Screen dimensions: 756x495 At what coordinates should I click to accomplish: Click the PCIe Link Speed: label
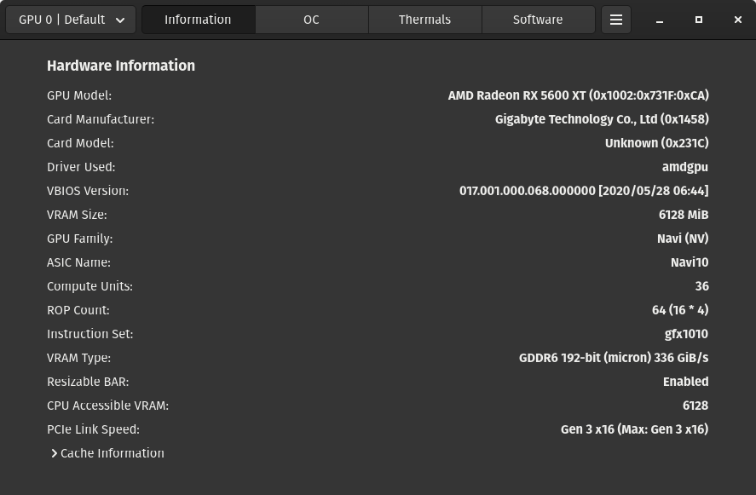[93, 429]
